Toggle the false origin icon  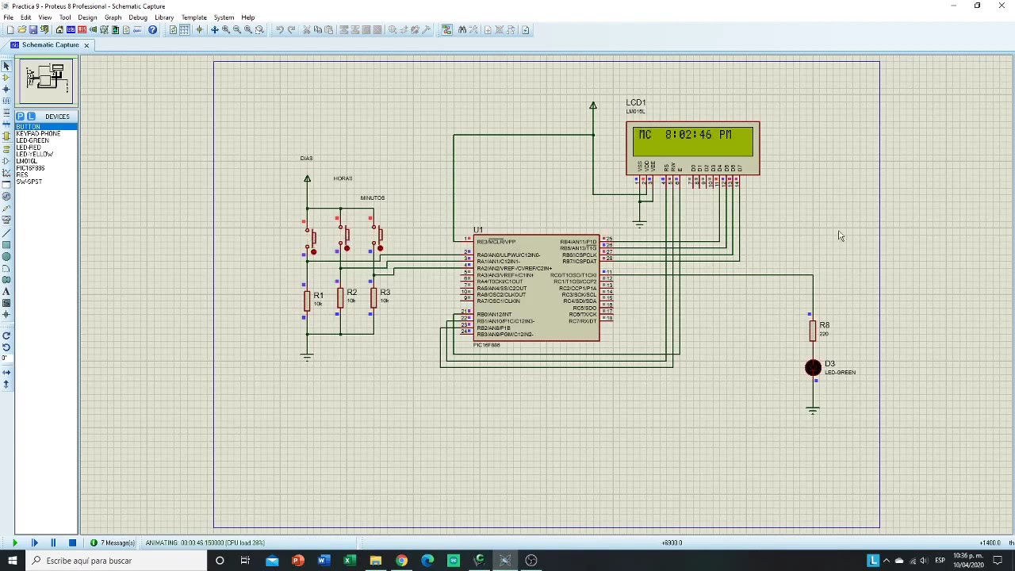pos(199,30)
